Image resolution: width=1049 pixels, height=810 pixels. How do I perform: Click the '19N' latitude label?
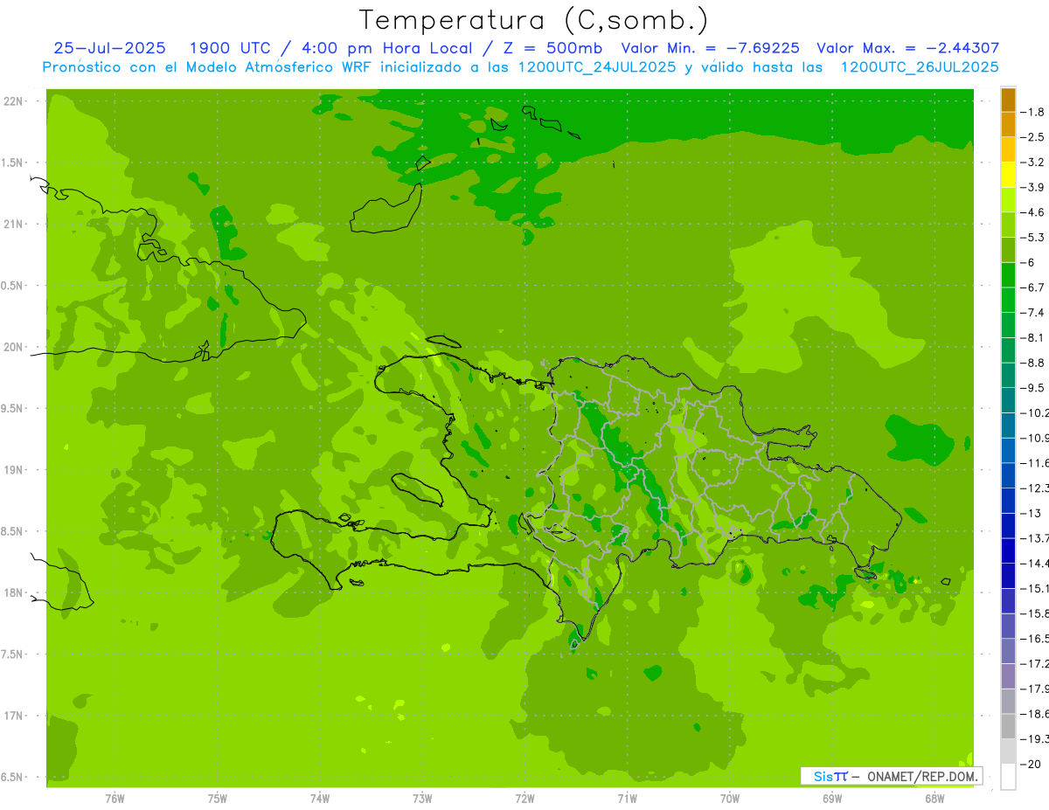13,469
